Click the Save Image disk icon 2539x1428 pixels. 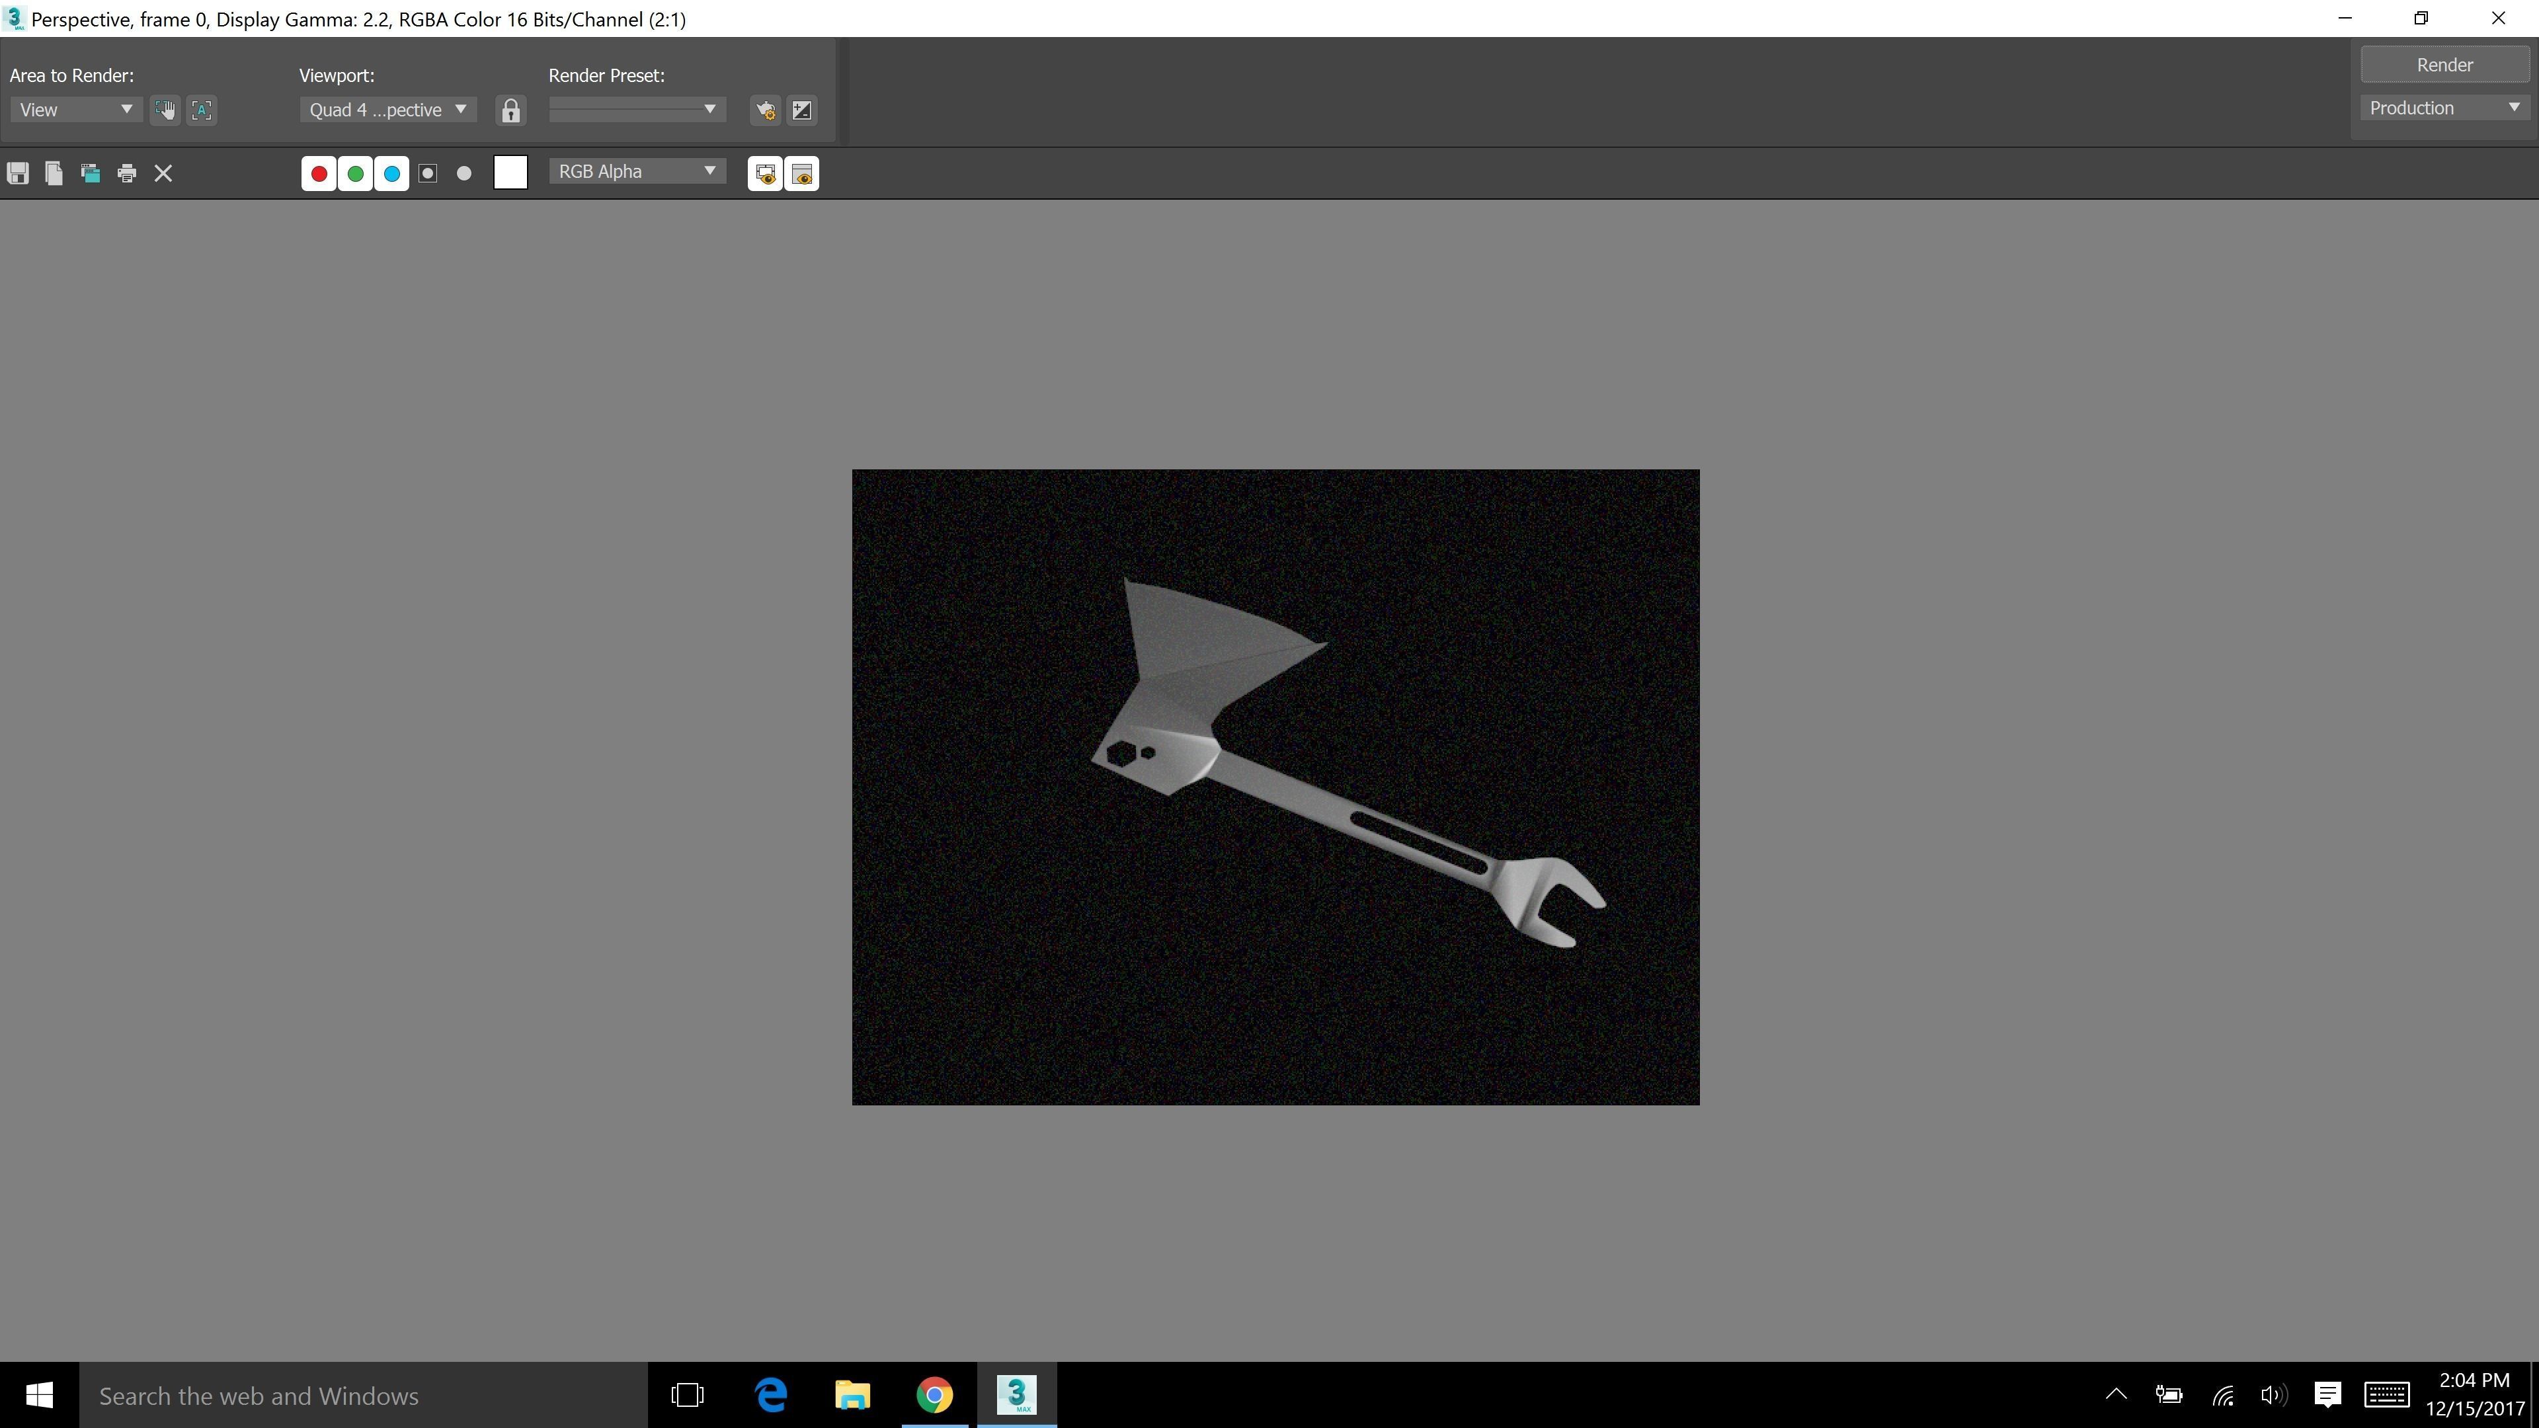[18, 173]
